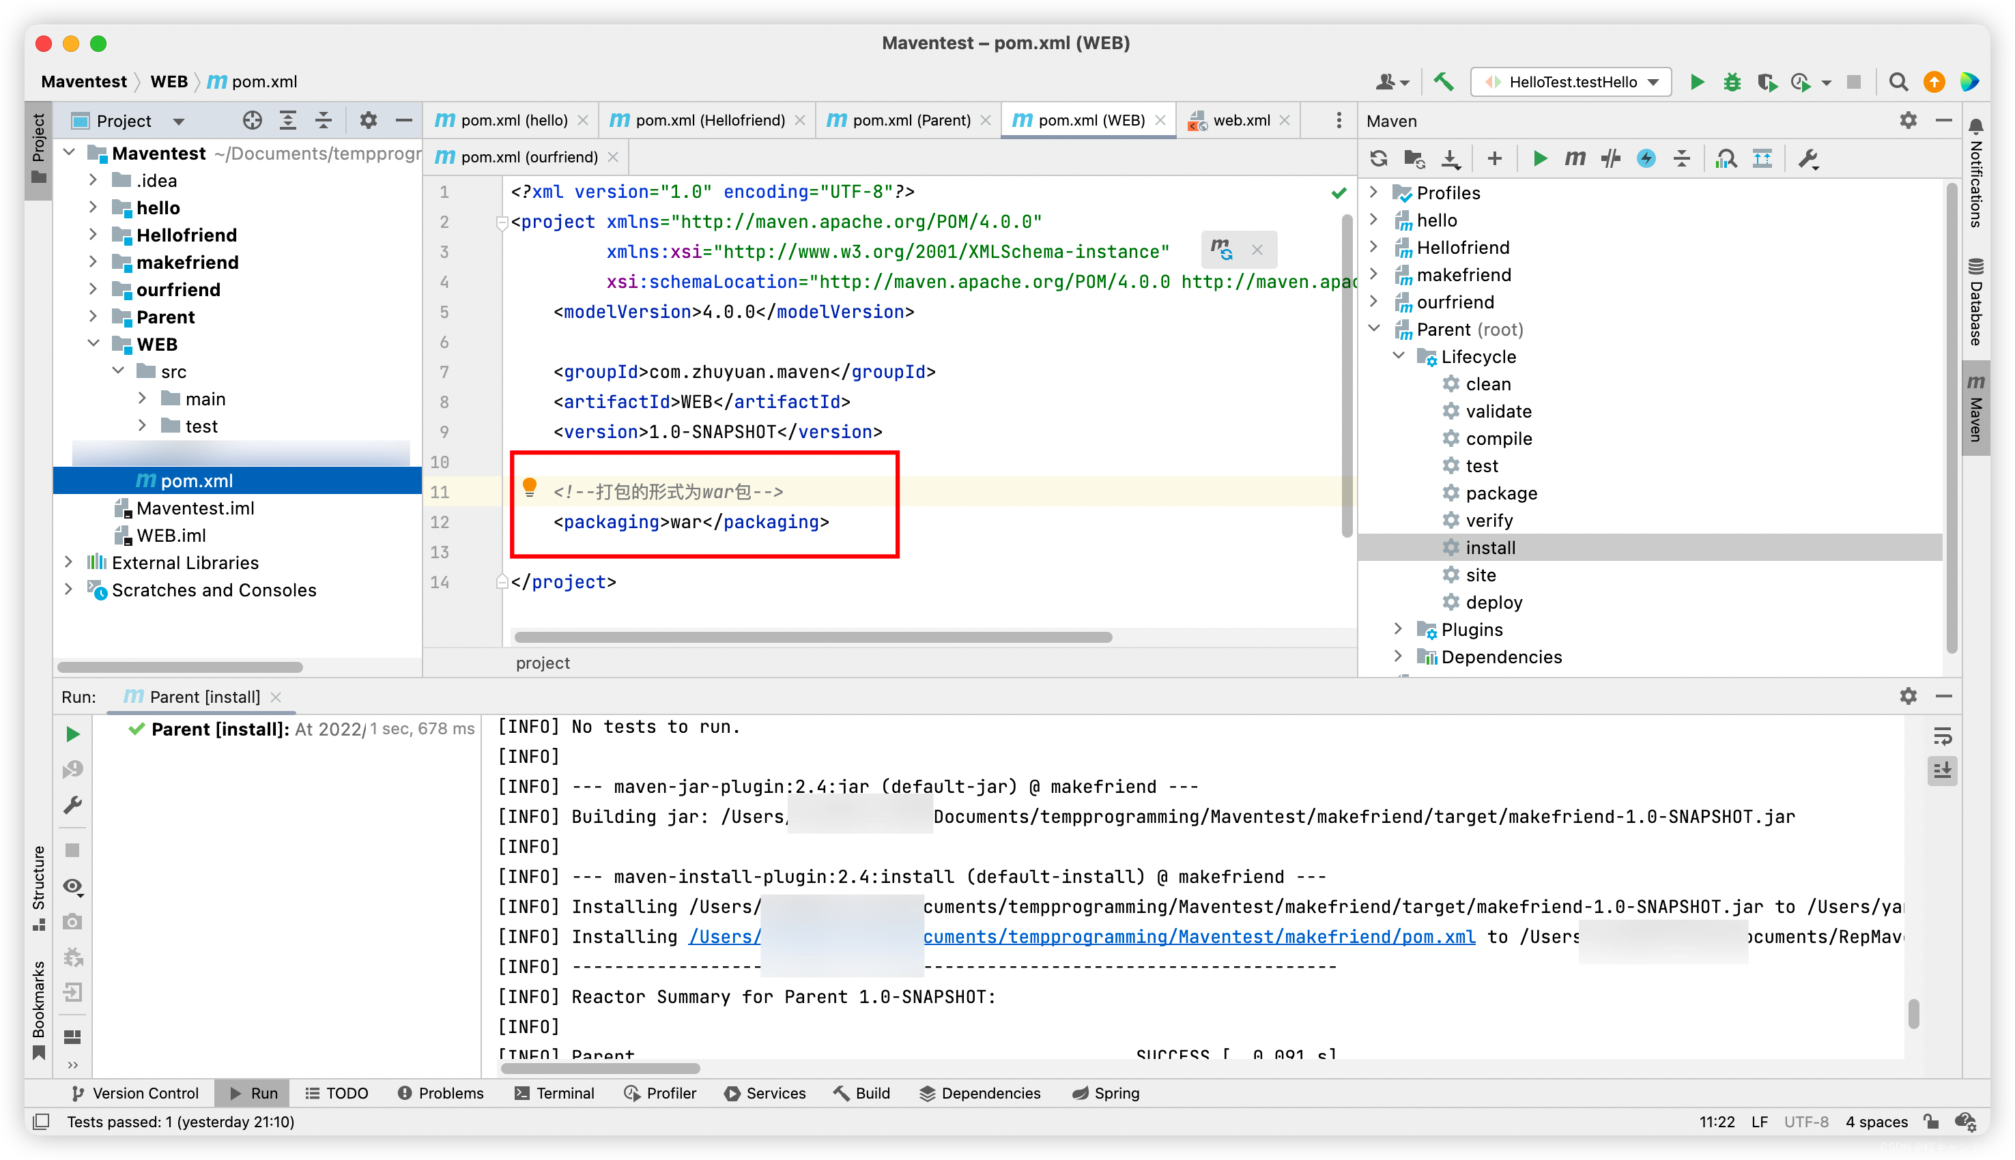Run Maven build with green arrow
This screenshot has width=2015, height=1160.
pyautogui.click(x=1539, y=158)
